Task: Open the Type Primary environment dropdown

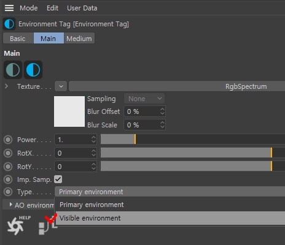Action: click(170, 192)
